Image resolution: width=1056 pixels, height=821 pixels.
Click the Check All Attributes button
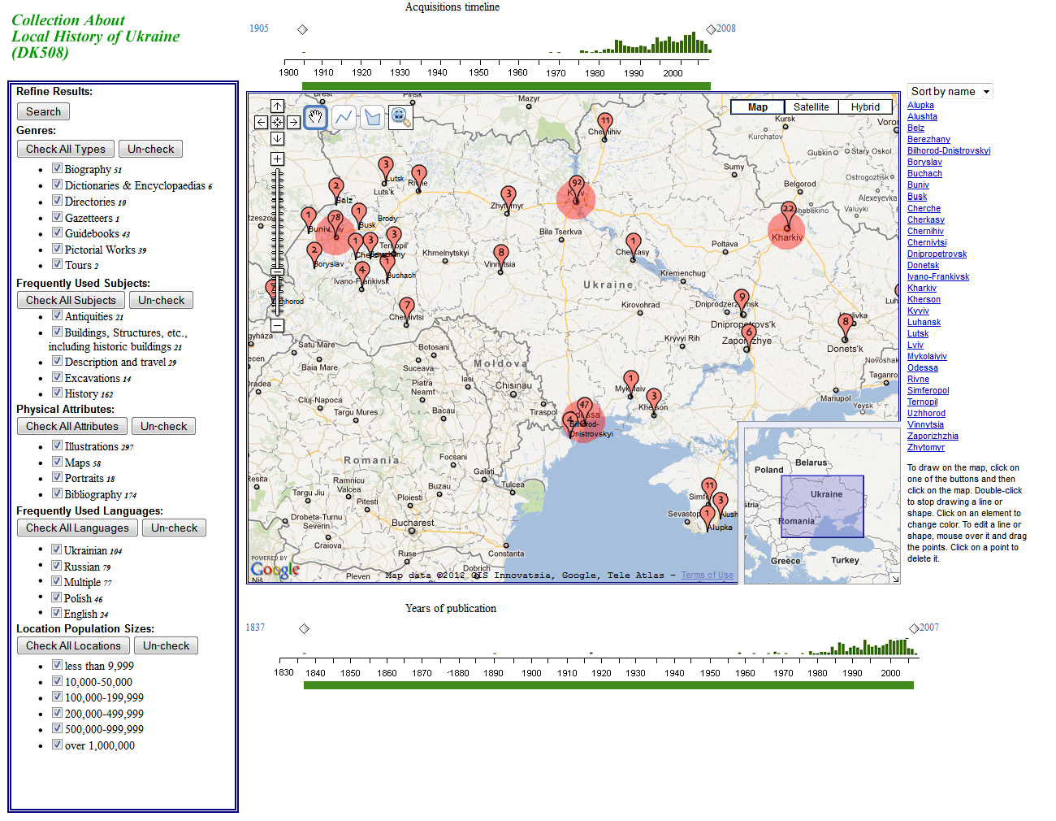72,426
